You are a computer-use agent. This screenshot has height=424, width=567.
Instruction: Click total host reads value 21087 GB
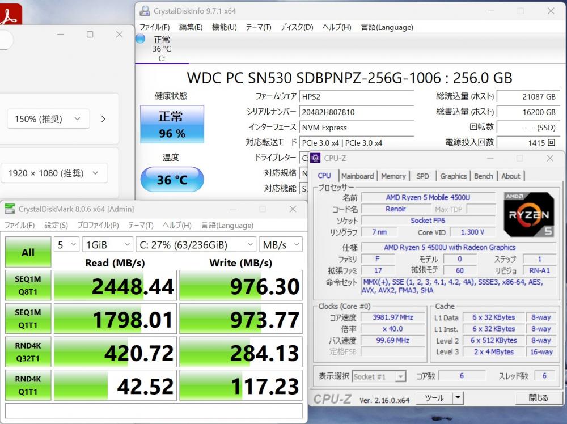click(528, 96)
